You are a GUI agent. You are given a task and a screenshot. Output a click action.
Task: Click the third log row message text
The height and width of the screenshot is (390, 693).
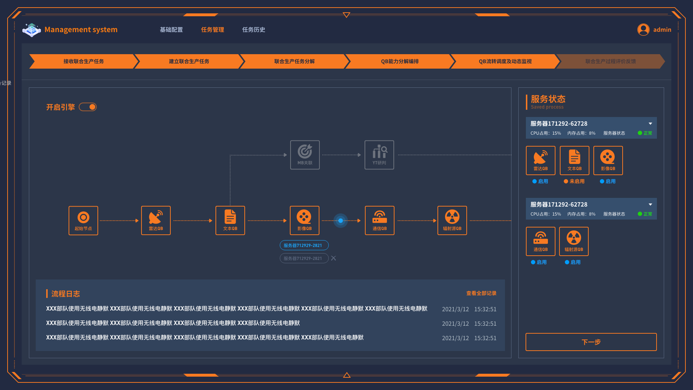[205, 337]
